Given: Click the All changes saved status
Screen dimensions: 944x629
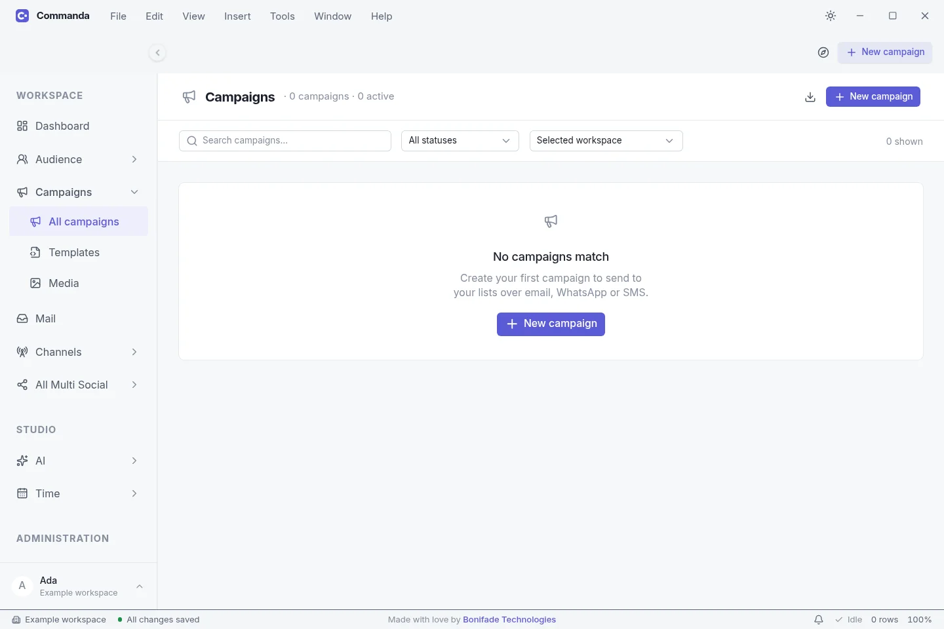Looking at the screenshot, I should (159, 620).
